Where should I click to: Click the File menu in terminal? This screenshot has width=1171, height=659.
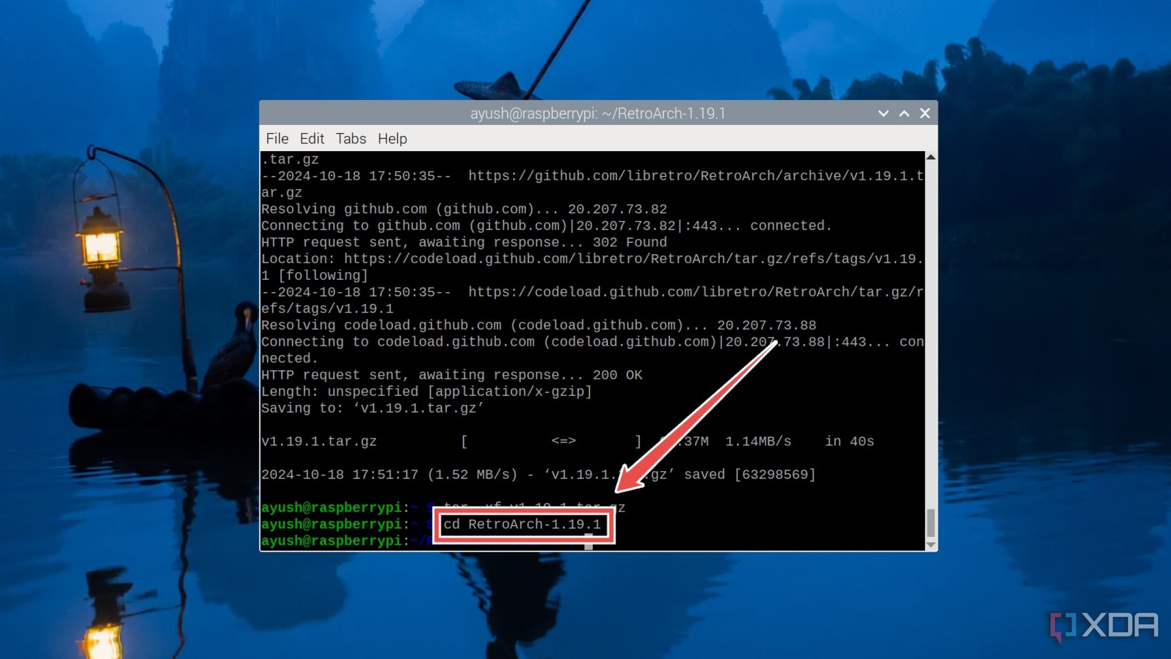pyautogui.click(x=277, y=139)
